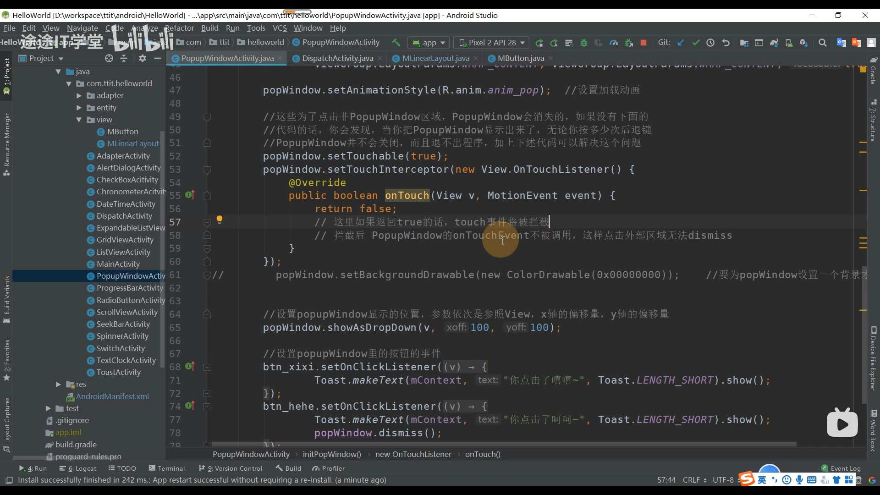The height and width of the screenshot is (495, 880).
Task: Click the Git Commit checkmark
Action: coord(696,43)
